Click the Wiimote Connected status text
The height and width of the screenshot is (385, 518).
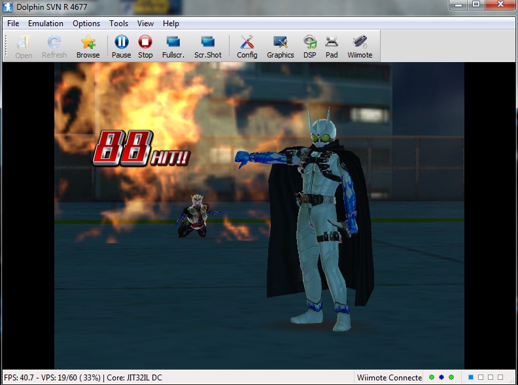389,377
